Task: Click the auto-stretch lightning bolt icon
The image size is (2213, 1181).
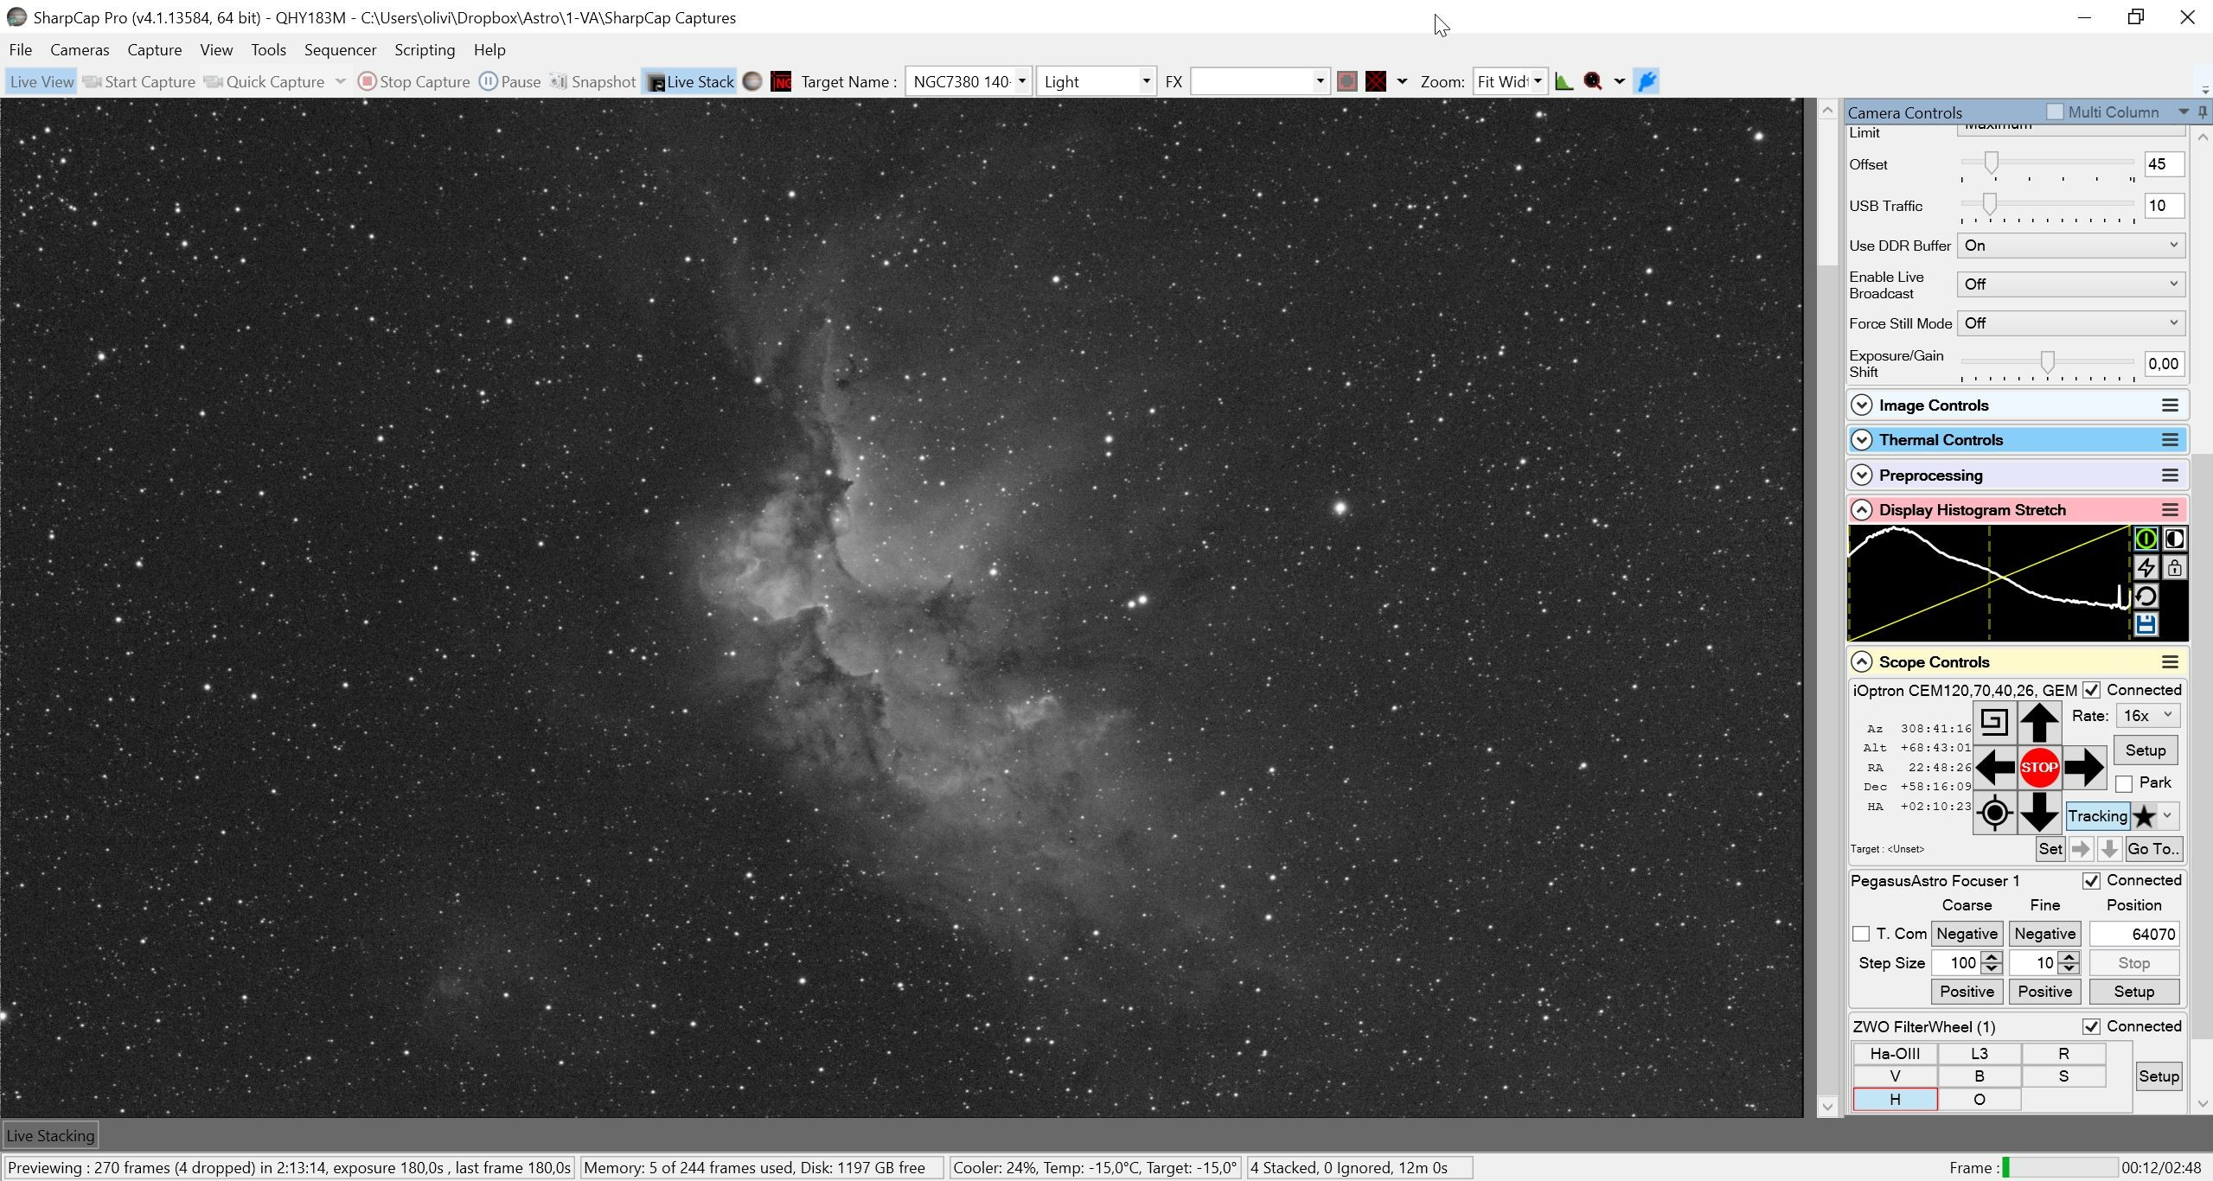Action: [x=2146, y=567]
